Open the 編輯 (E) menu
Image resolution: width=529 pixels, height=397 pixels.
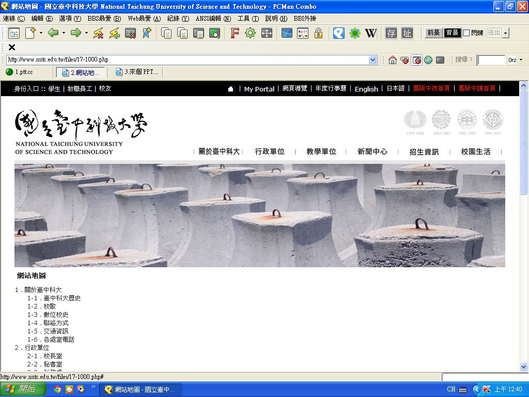click(x=42, y=19)
